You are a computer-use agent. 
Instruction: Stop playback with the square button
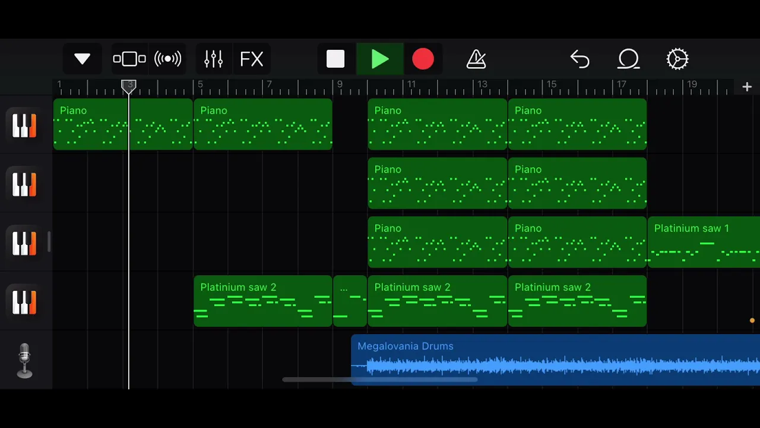coord(335,59)
